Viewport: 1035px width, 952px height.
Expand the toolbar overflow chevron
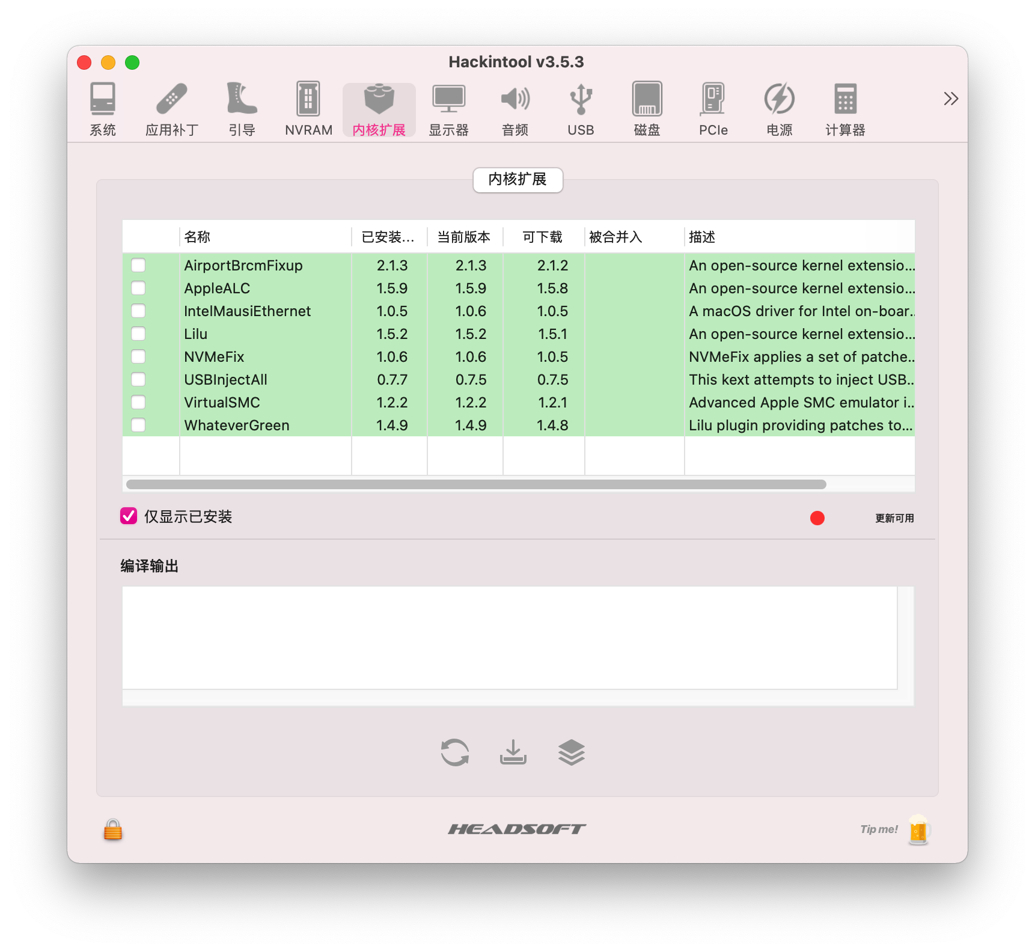951,99
